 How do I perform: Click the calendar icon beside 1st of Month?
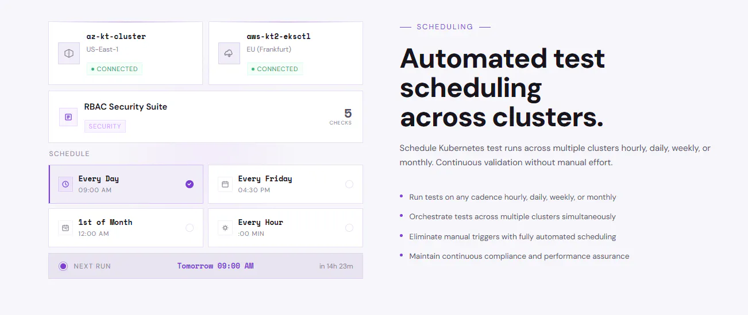[65, 228]
